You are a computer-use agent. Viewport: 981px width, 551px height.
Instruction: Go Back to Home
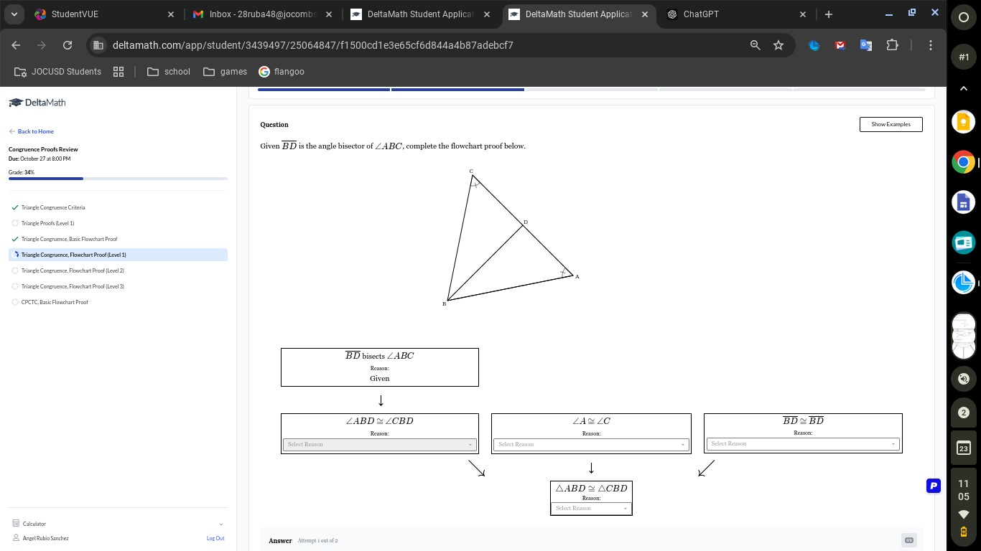tap(32, 131)
